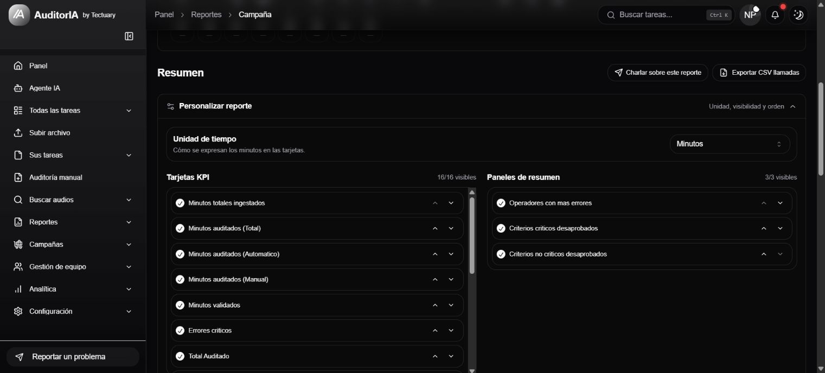Move Minutos validados up
825x373 pixels.
pyautogui.click(x=435, y=305)
